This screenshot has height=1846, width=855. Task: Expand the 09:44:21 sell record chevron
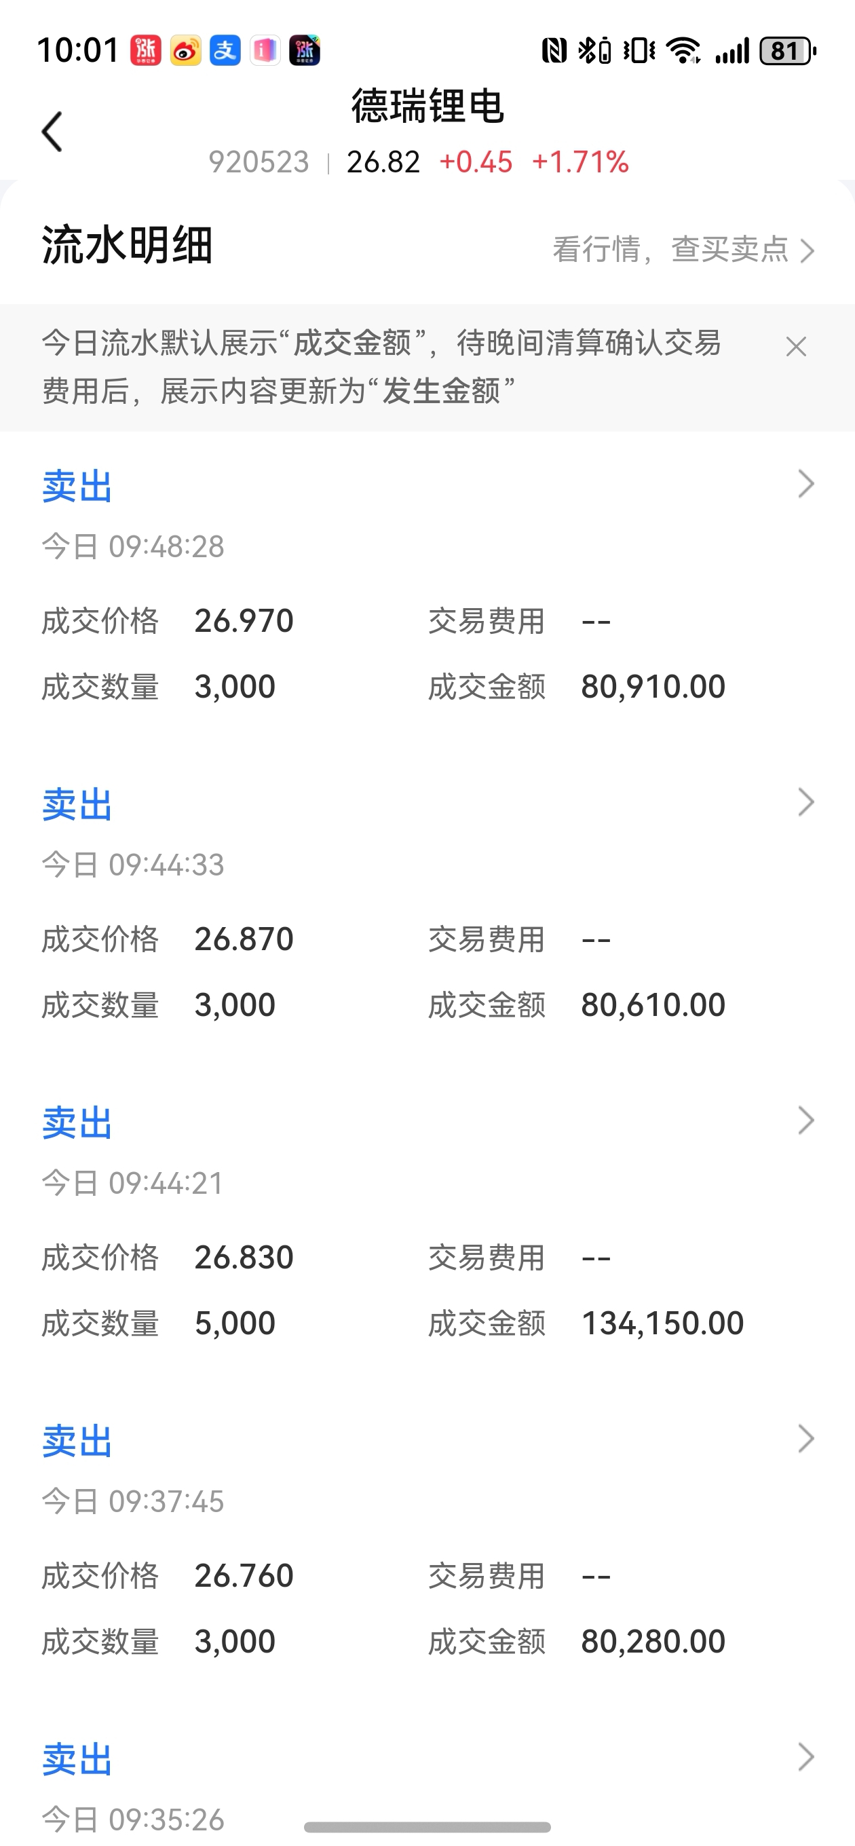click(x=806, y=1120)
